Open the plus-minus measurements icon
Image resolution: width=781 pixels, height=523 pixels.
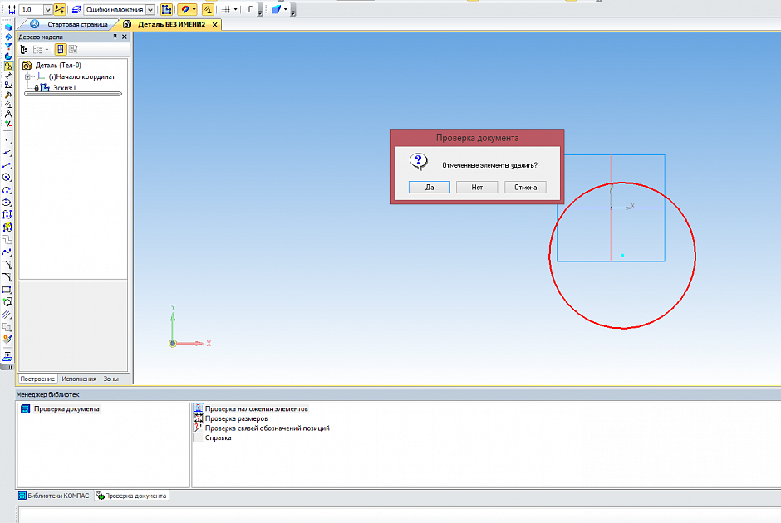click(8, 124)
